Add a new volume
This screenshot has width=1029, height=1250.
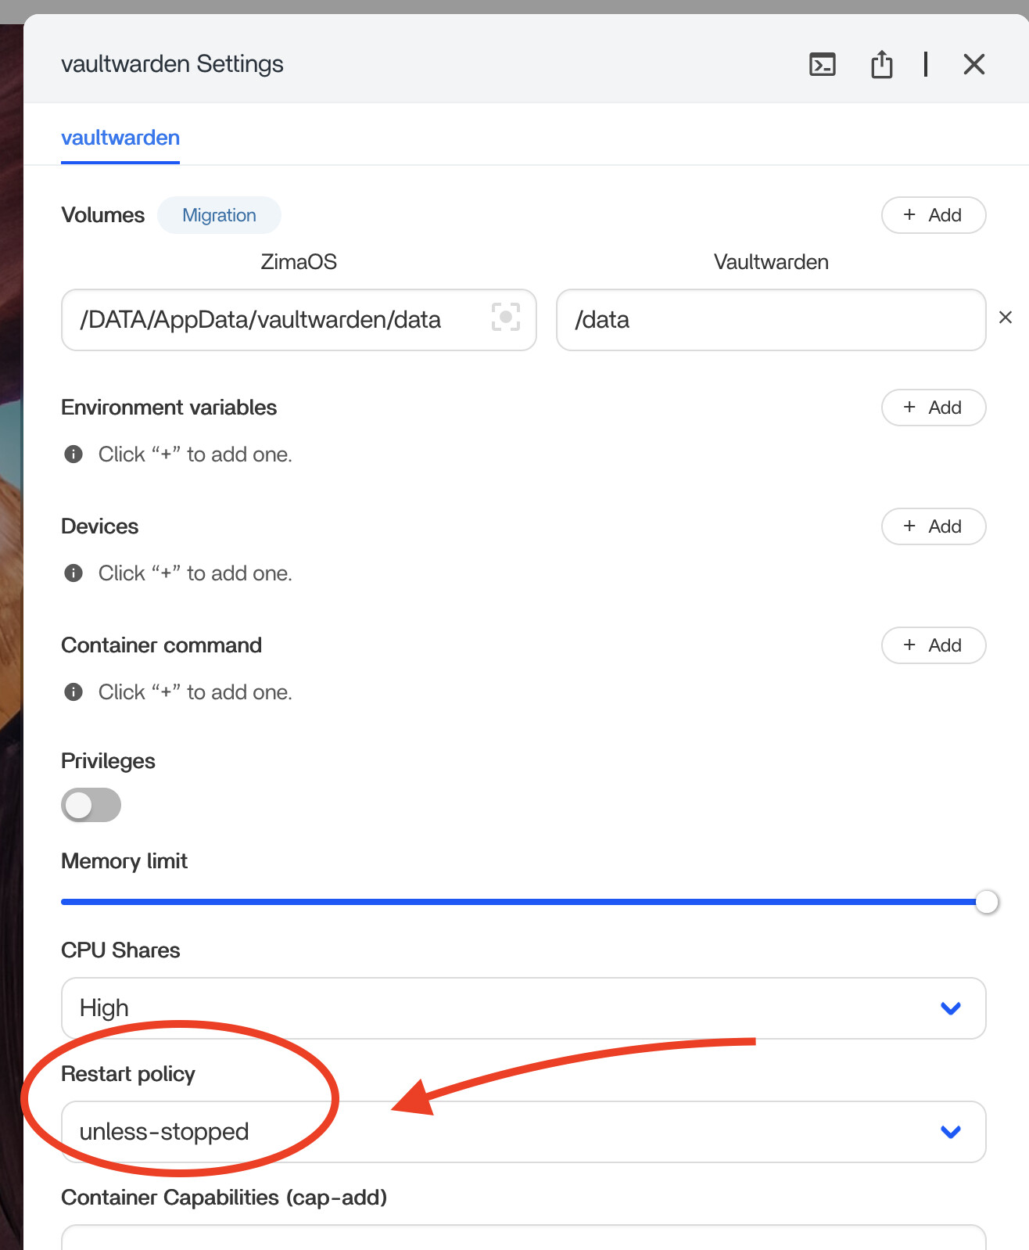pyautogui.click(x=933, y=215)
